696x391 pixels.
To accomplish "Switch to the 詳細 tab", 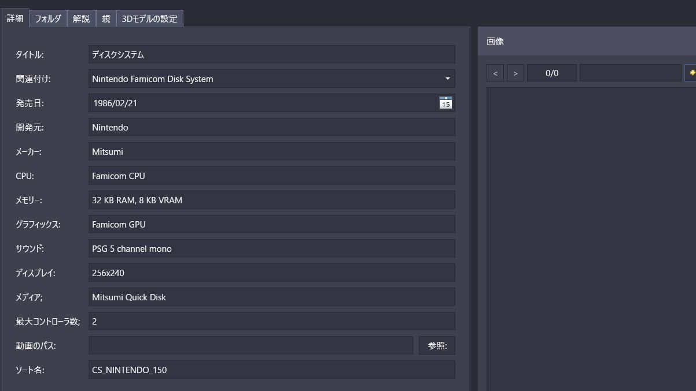I will (15, 18).
